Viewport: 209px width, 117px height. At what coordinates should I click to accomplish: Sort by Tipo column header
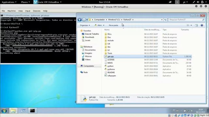[x=165, y=30]
